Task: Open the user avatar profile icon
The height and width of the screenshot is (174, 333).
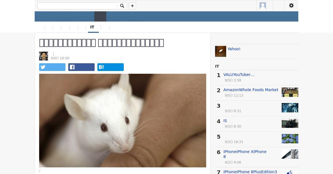Action: [x=263, y=6]
